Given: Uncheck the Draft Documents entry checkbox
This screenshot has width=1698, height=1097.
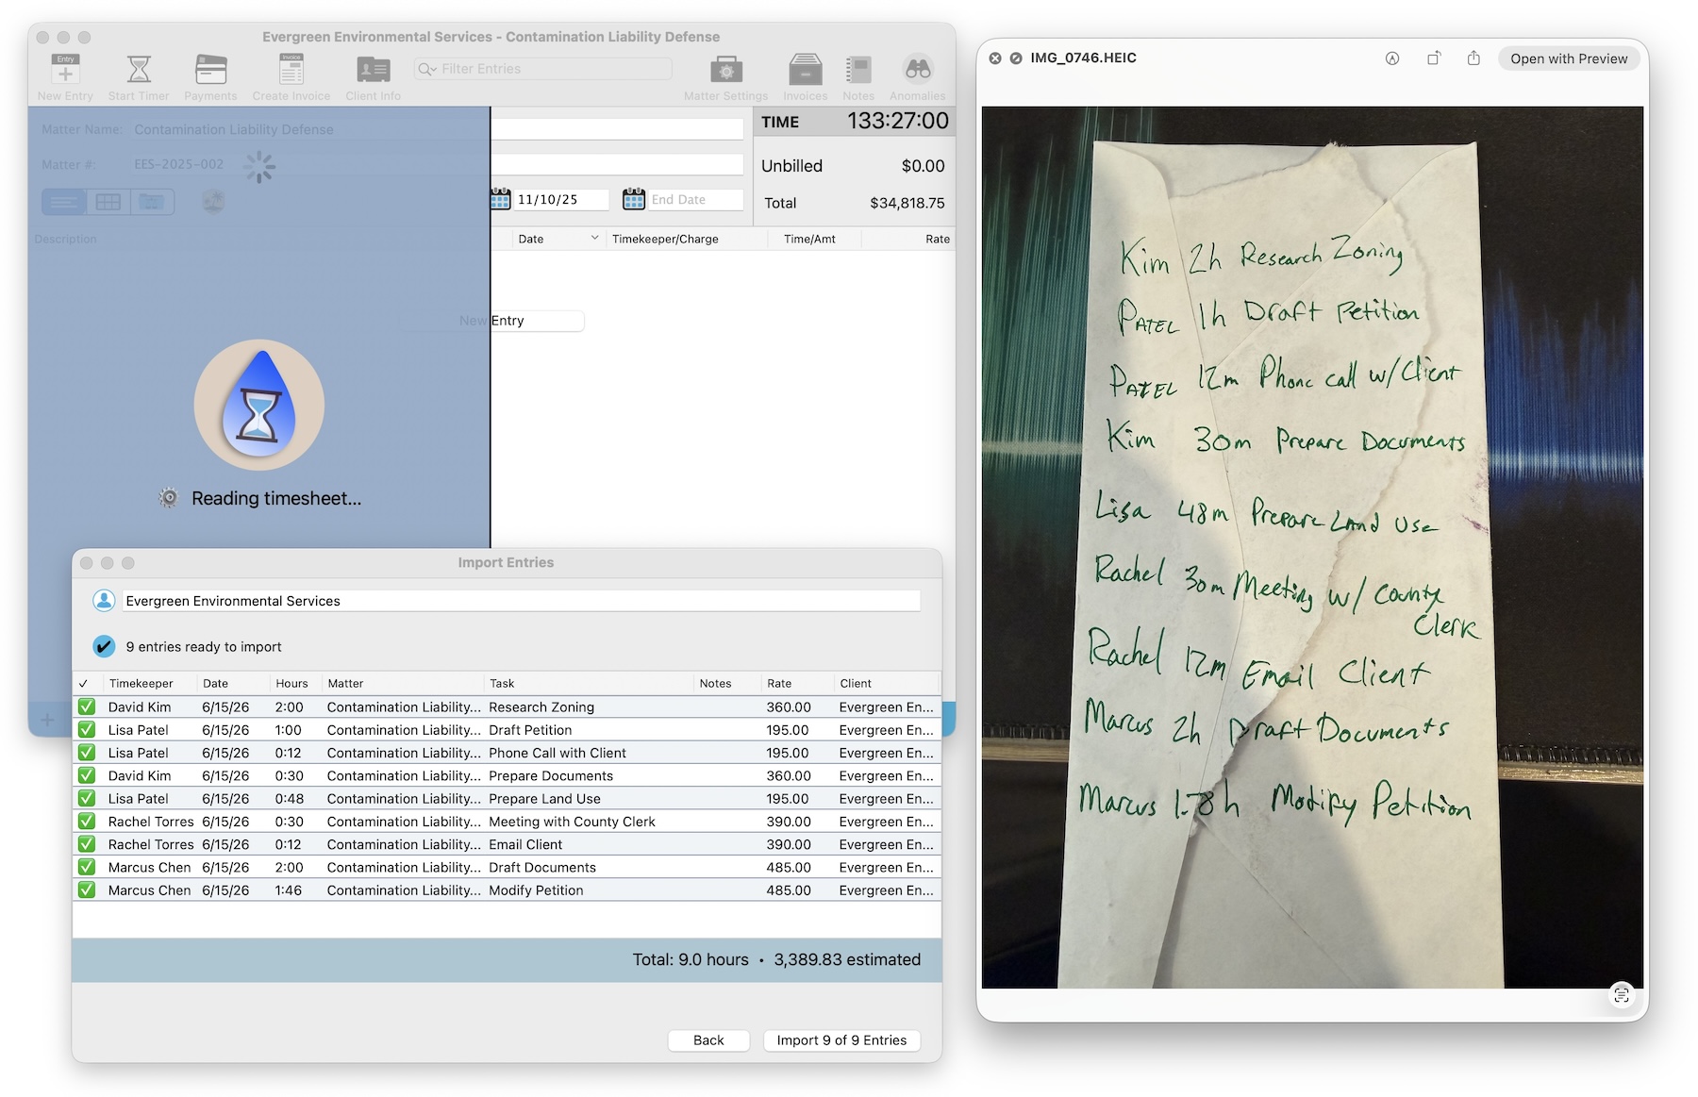Looking at the screenshot, I should (x=87, y=867).
